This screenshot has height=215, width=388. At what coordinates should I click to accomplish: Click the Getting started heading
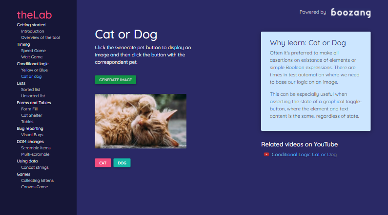pyautogui.click(x=31, y=25)
